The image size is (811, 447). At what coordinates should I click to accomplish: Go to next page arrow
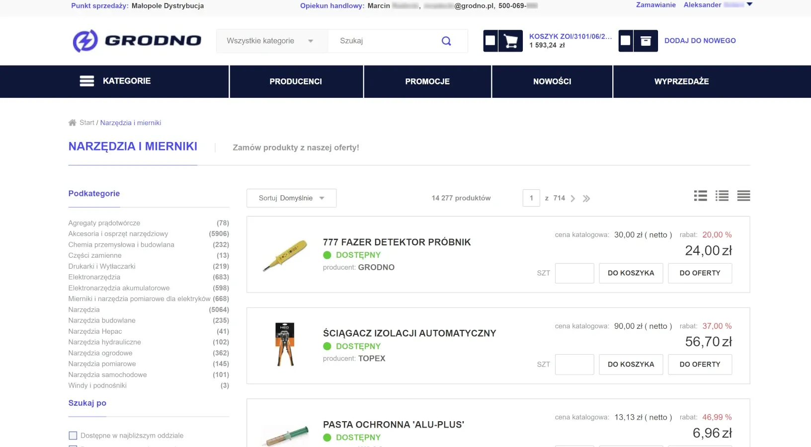pyautogui.click(x=573, y=199)
